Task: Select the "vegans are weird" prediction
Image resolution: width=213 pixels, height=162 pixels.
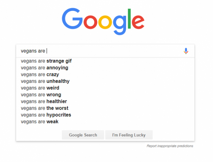Action: [x=40, y=88]
